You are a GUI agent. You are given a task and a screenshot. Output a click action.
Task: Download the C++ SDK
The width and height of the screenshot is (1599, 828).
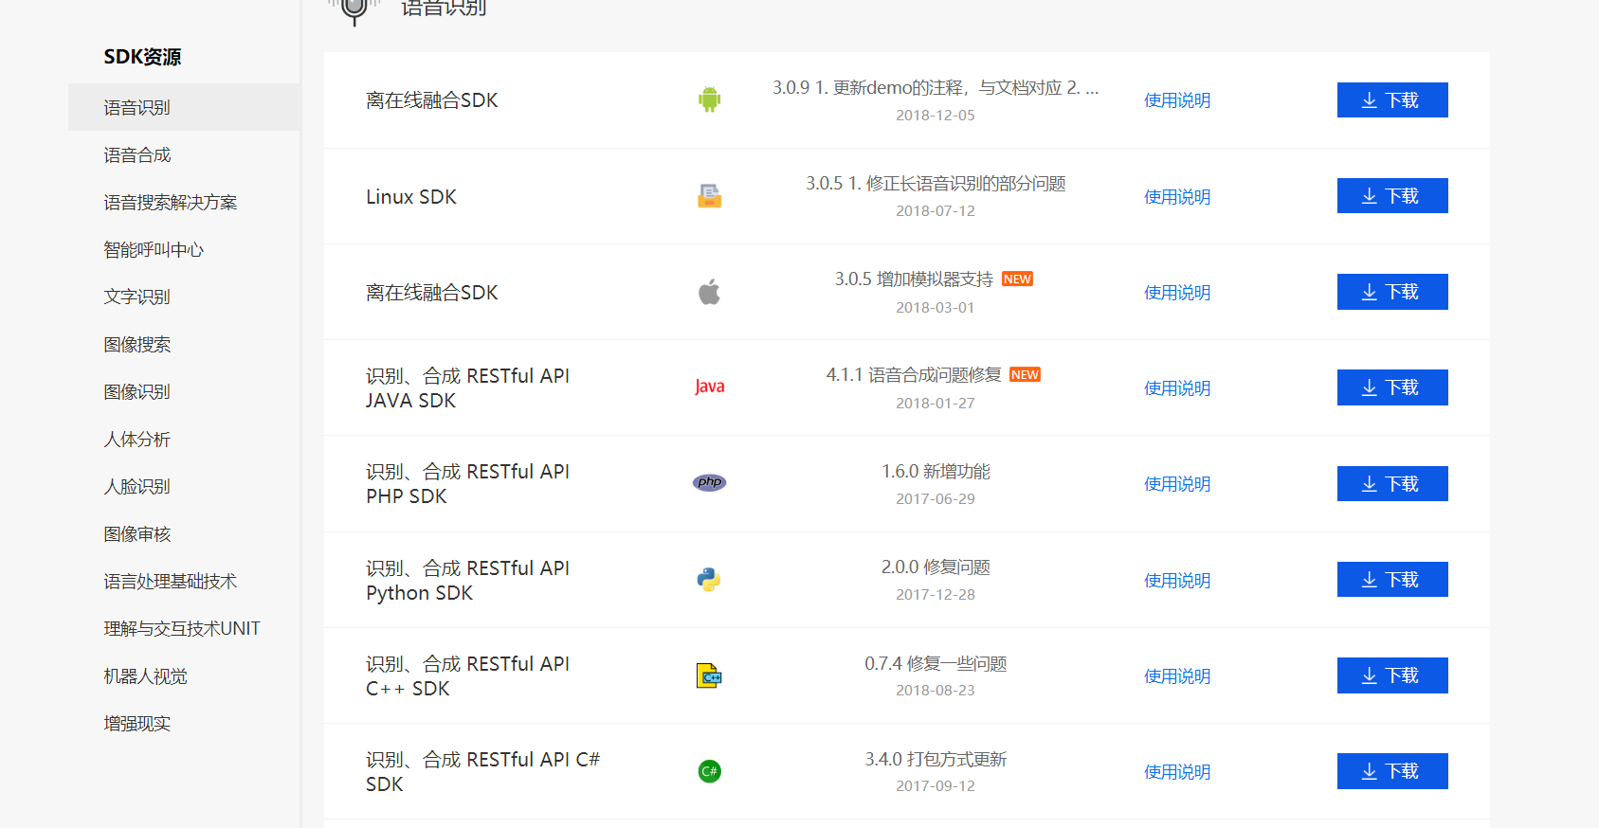point(1392,675)
